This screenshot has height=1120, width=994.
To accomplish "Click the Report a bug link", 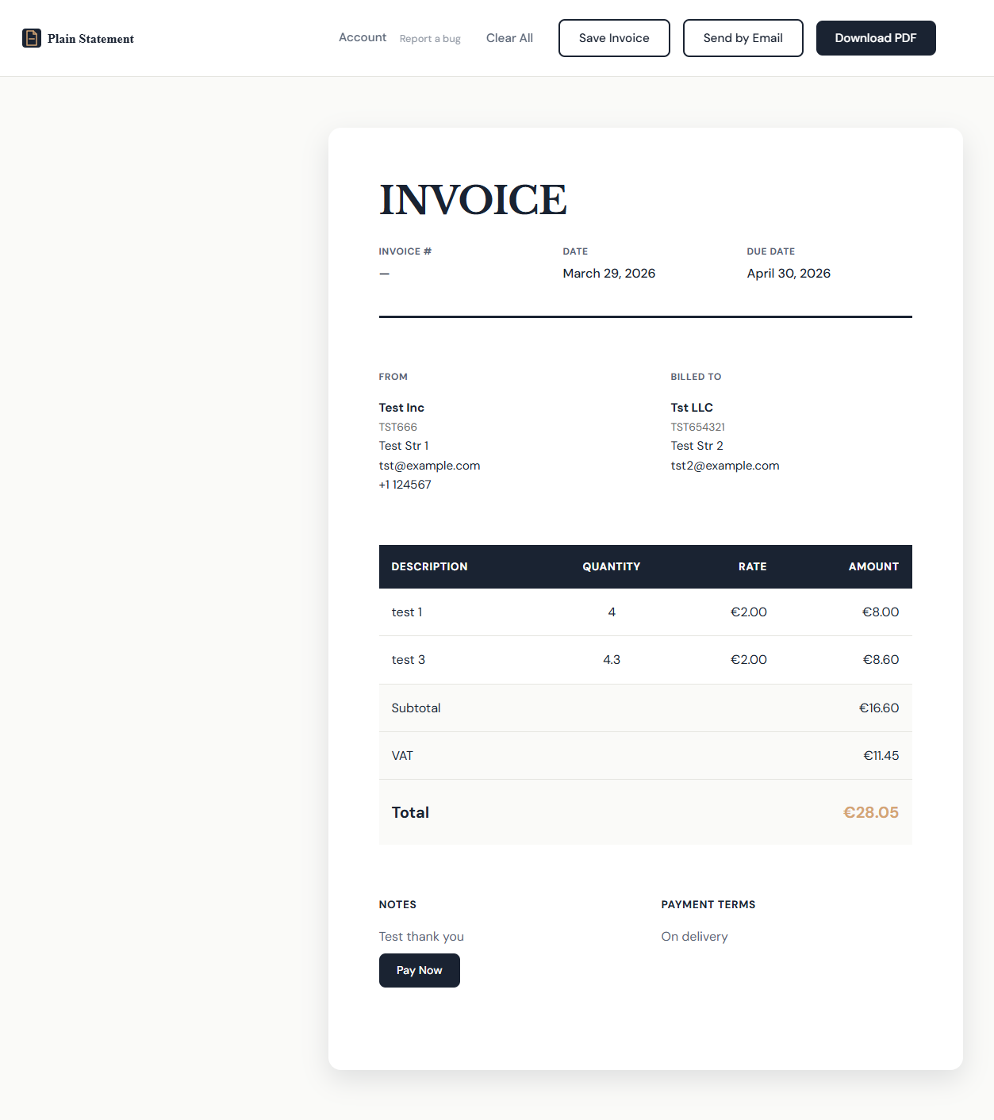I will (x=430, y=39).
